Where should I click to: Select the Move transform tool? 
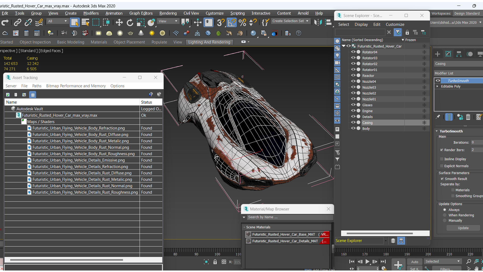[x=119, y=22]
